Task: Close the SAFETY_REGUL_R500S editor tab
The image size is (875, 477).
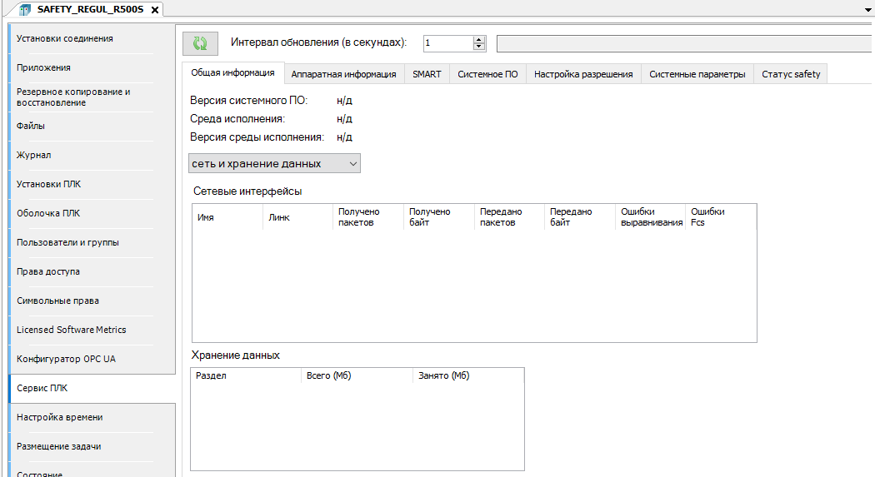Action: coord(155,9)
